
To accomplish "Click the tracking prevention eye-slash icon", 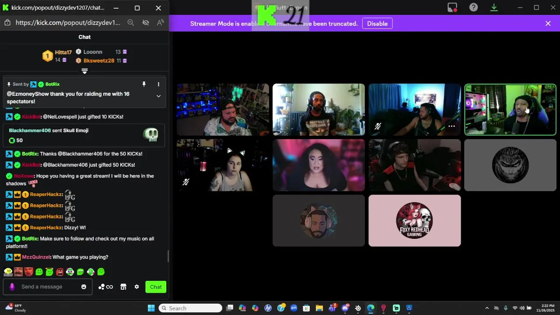I will [146, 23].
